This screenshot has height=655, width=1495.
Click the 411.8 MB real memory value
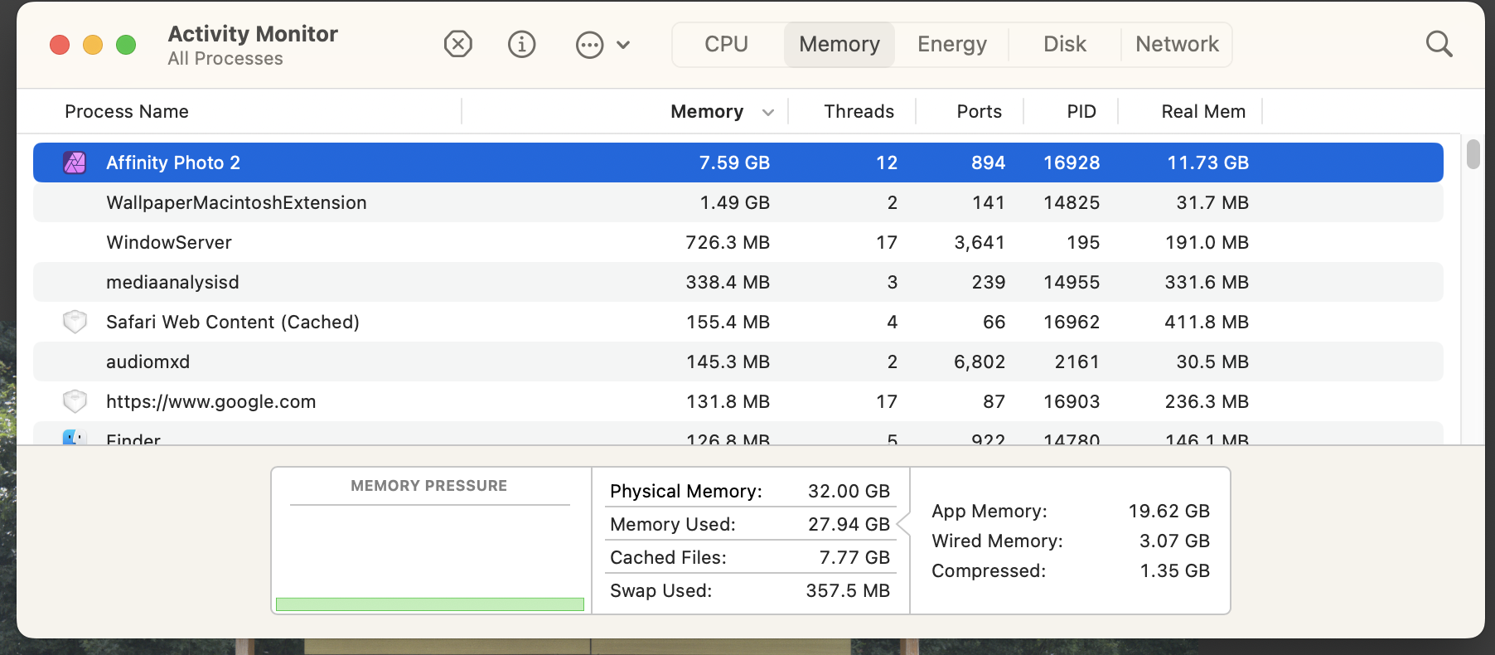pyautogui.click(x=1207, y=322)
